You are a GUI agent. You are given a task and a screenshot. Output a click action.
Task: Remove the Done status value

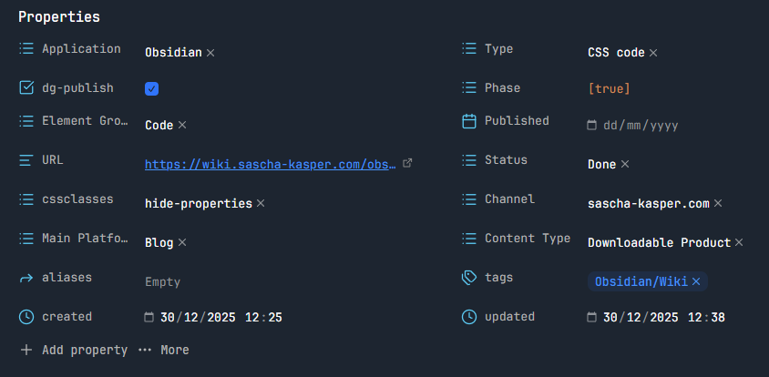point(625,165)
